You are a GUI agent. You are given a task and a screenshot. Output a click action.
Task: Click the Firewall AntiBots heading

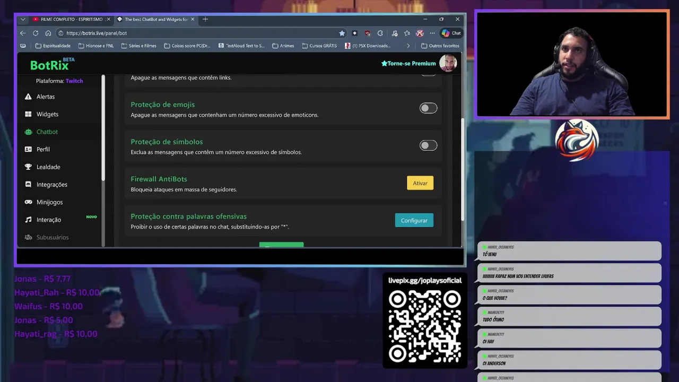tap(159, 179)
